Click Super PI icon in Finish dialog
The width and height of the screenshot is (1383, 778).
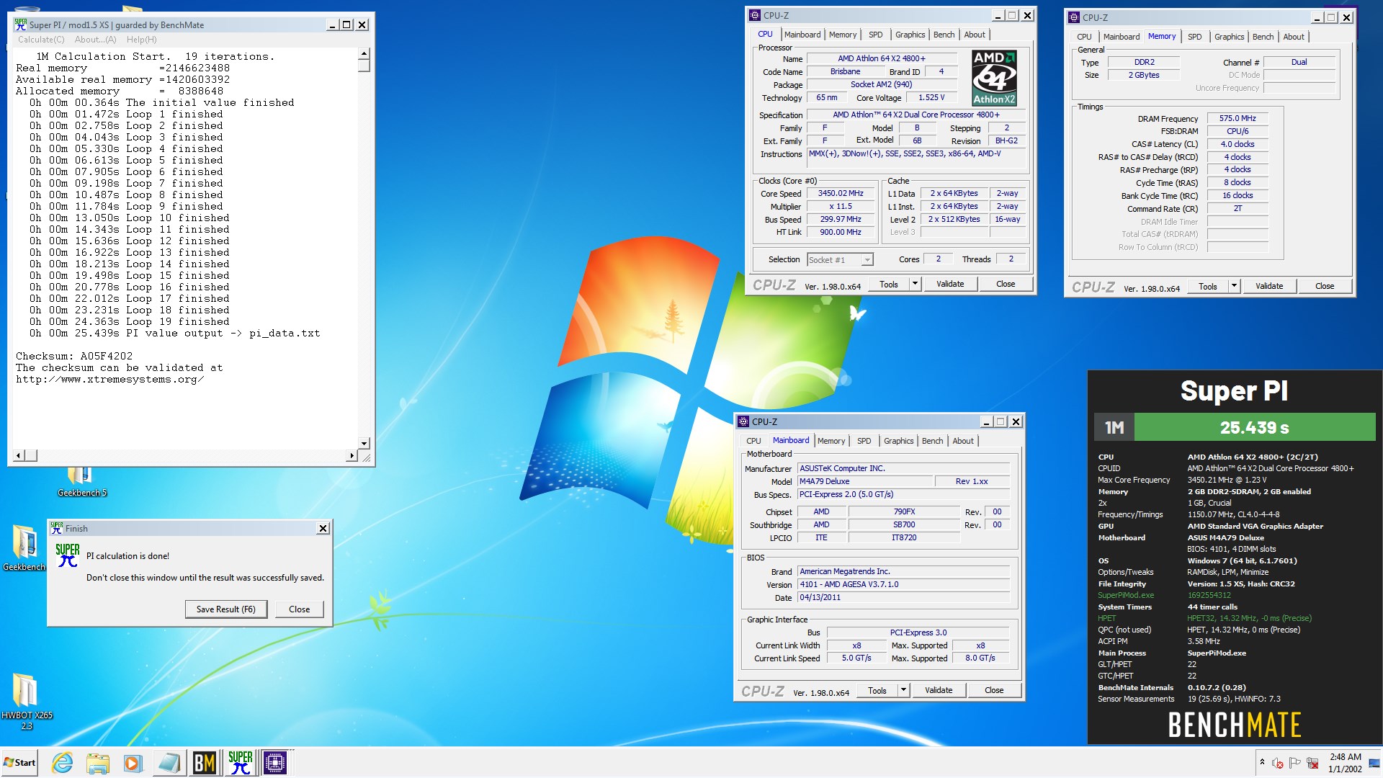tap(67, 555)
